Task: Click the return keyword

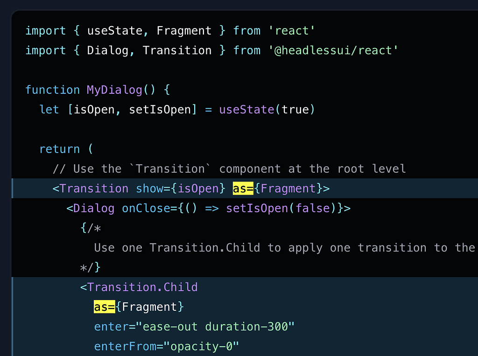Action: pyautogui.click(x=60, y=149)
